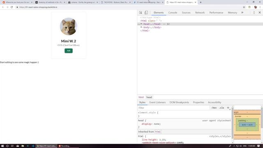Click the URL address bar
The width and height of the screenshot is (263, 148).
pos(129,7)
